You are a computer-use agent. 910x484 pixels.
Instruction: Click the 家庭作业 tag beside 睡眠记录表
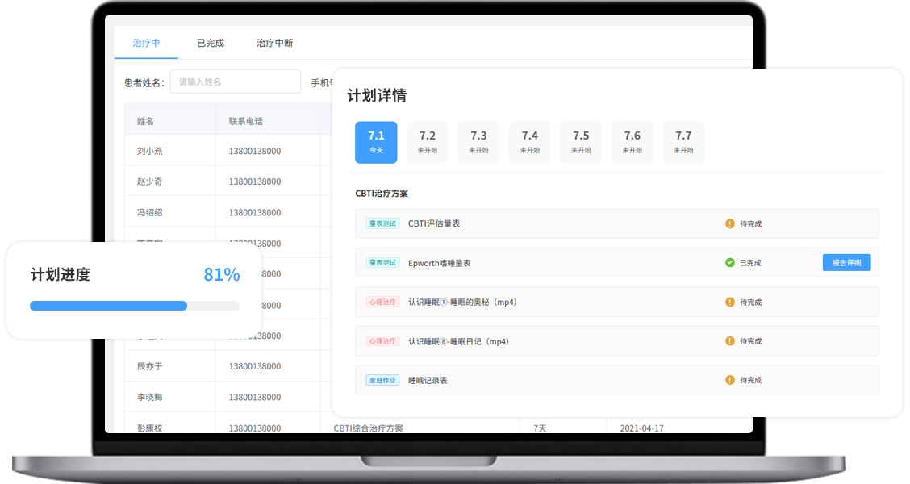pos(382,380)
